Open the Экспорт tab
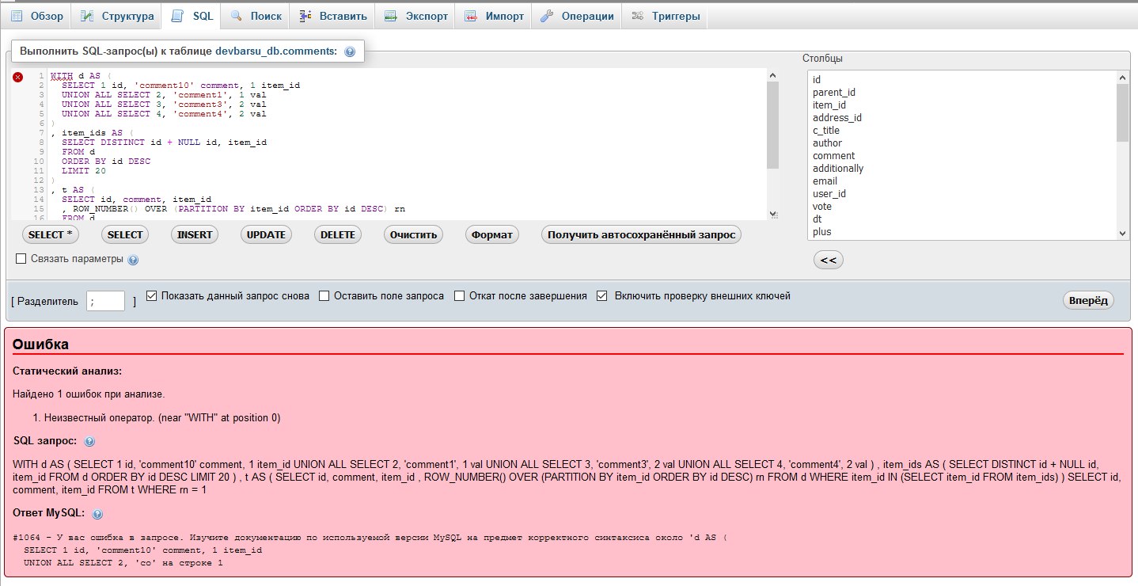 click(415, 16)
